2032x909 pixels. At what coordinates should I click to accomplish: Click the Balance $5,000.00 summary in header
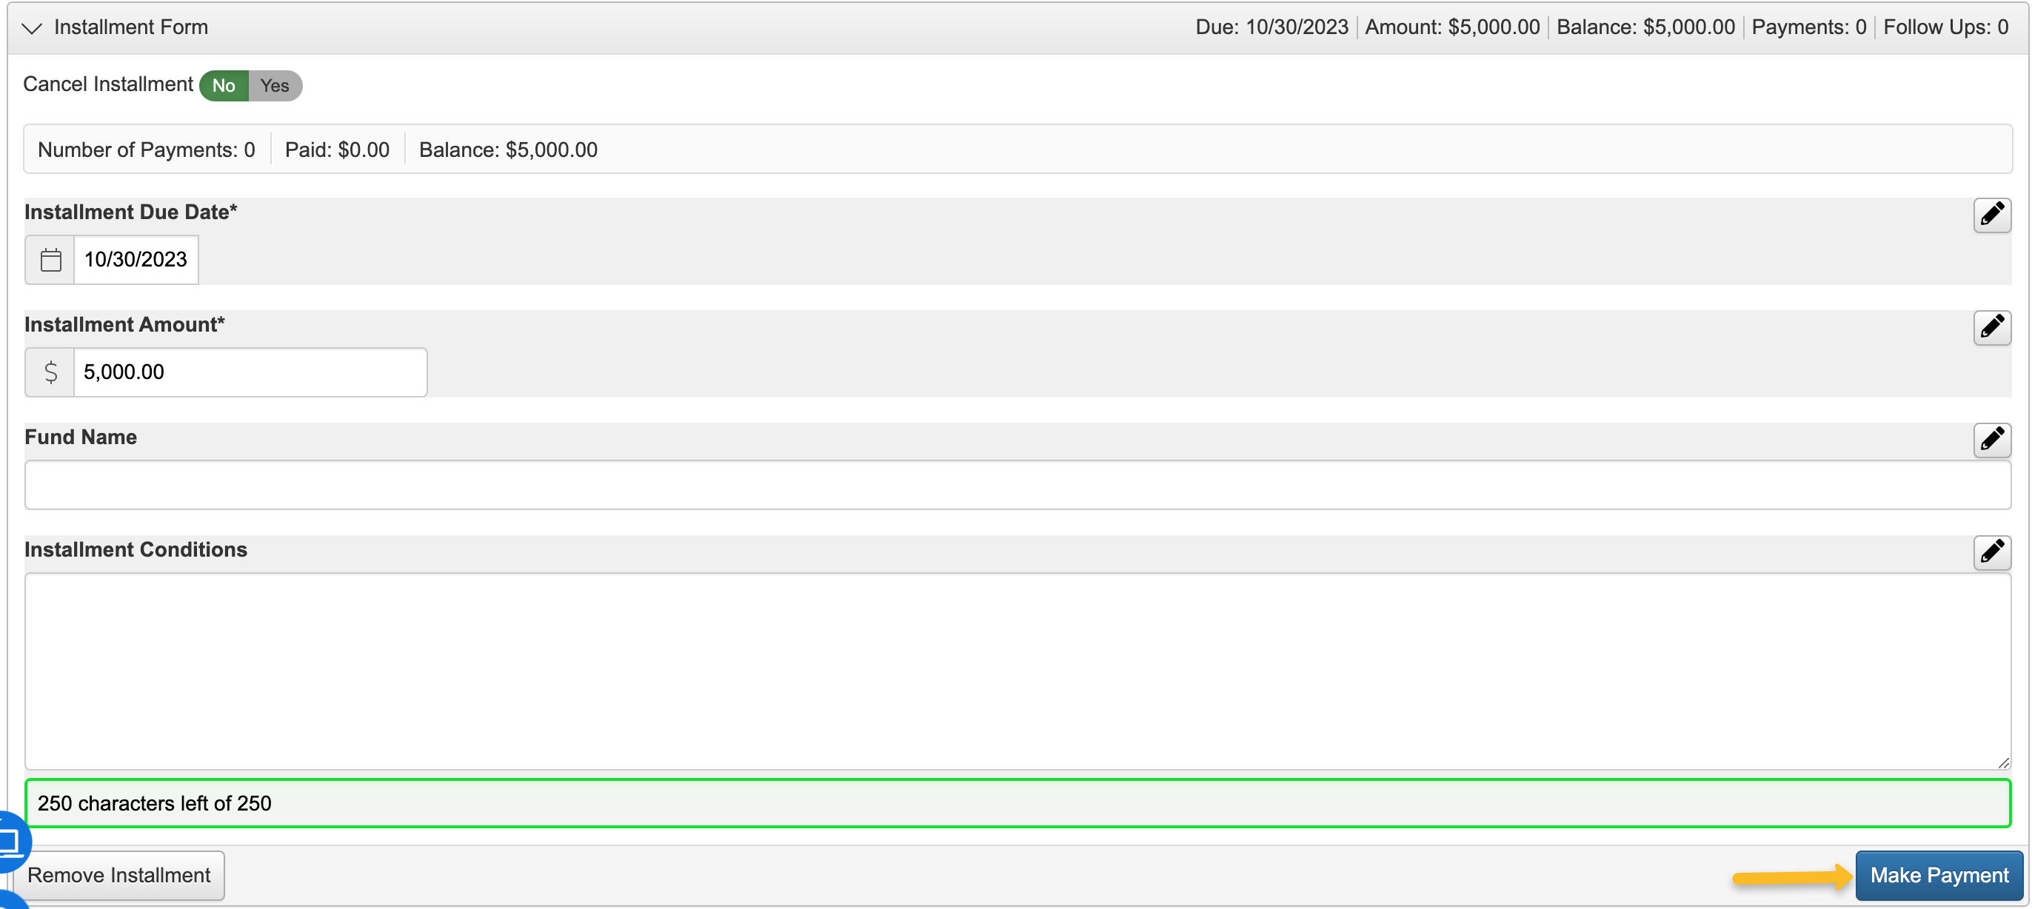[x=1645, y=27]
